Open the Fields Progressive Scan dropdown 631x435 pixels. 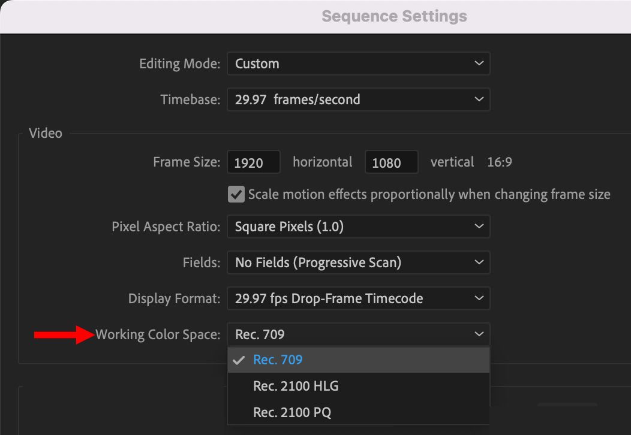coord(358,262)
